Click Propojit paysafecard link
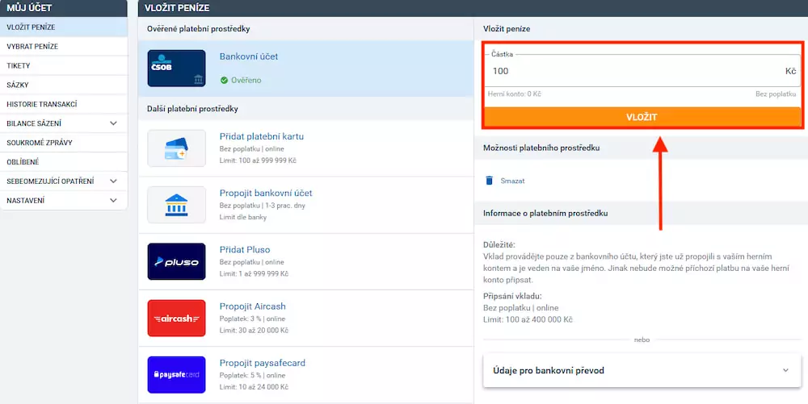 (263, 363)
